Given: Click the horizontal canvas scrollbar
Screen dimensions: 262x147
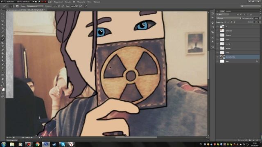Looking at the screenshot, I should point(136,138).
